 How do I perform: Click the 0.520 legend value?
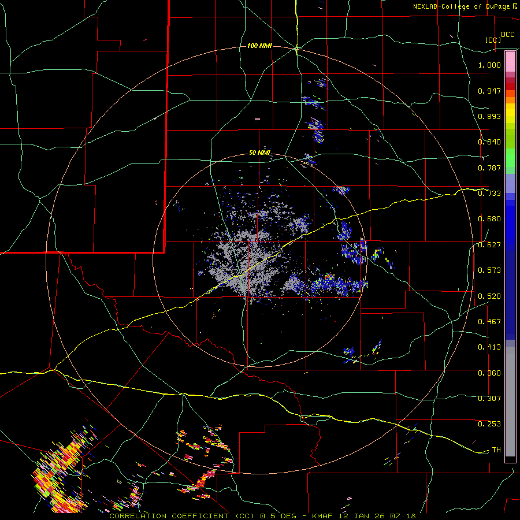tap(489, 296)
